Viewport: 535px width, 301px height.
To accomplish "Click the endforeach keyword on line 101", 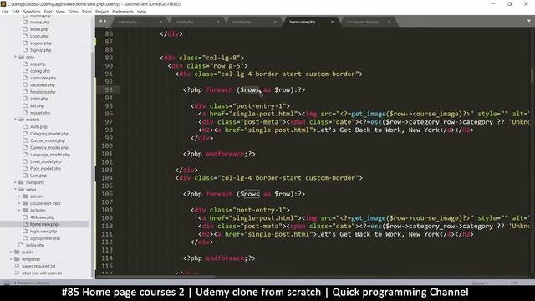I will click(x=225, y=154).
